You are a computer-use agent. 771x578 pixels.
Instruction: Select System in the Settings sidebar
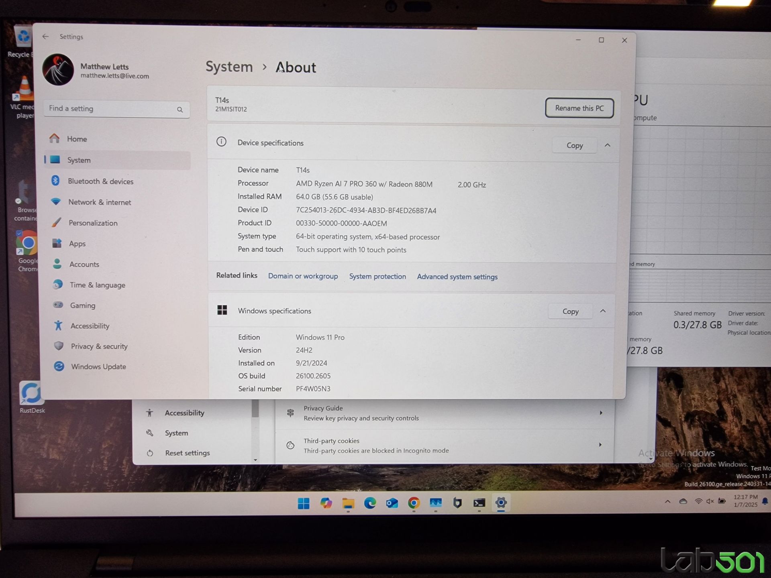pyautogui.click(x=116, y=160)
